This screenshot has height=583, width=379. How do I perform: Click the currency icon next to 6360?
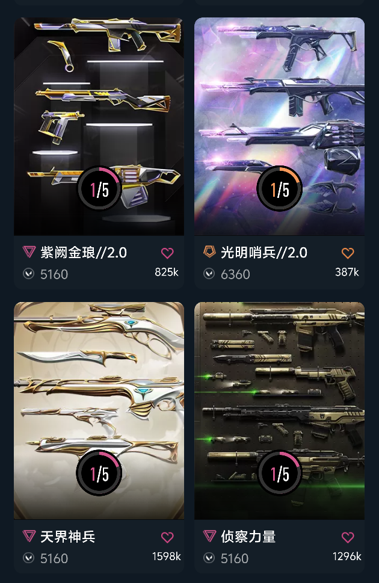[x=209, y=274]
